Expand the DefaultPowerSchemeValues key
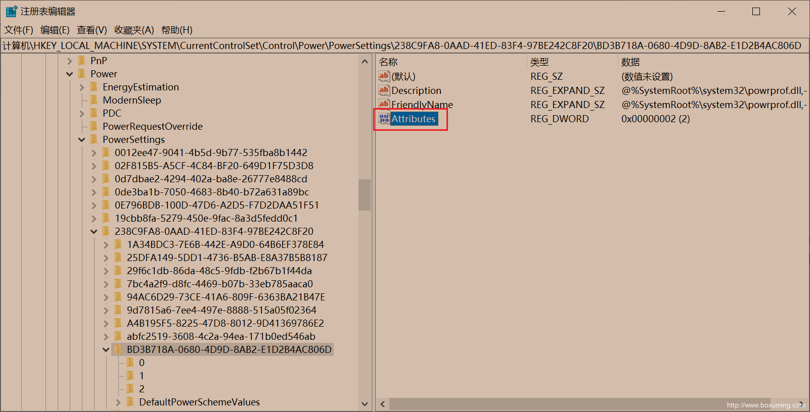The width and height of the screenshot is (810, 412). pyautogui.click(x=118, y=402)
